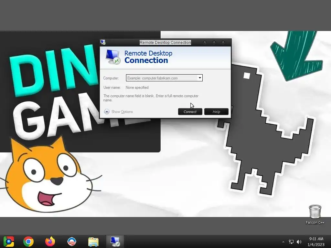This screenshot has width=331, height=248.
Task: Open File Explorer from the taskbar
Action: [x=93, y=242]
